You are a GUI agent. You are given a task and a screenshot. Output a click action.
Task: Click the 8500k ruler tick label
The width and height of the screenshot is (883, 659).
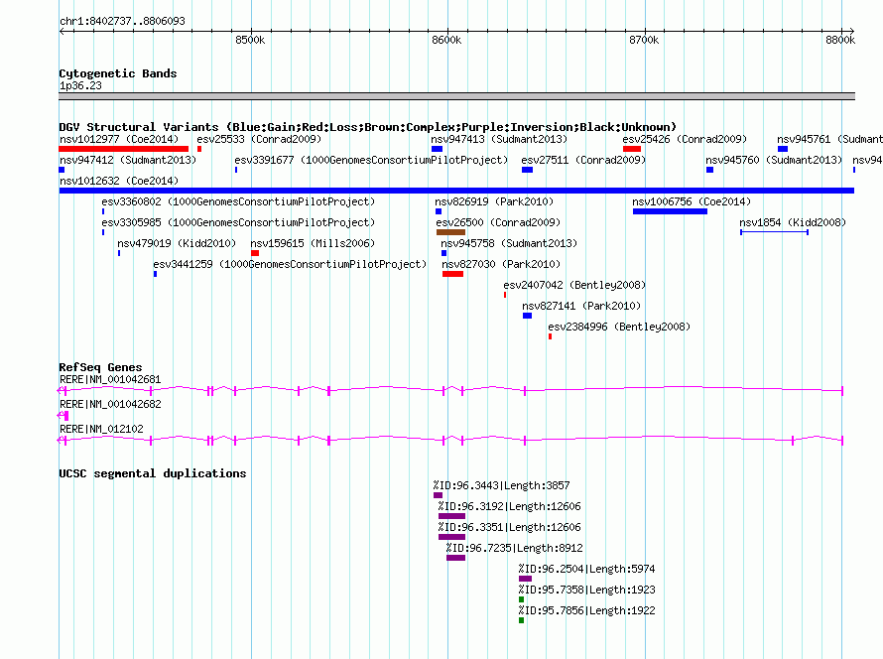tap(250, 40)
